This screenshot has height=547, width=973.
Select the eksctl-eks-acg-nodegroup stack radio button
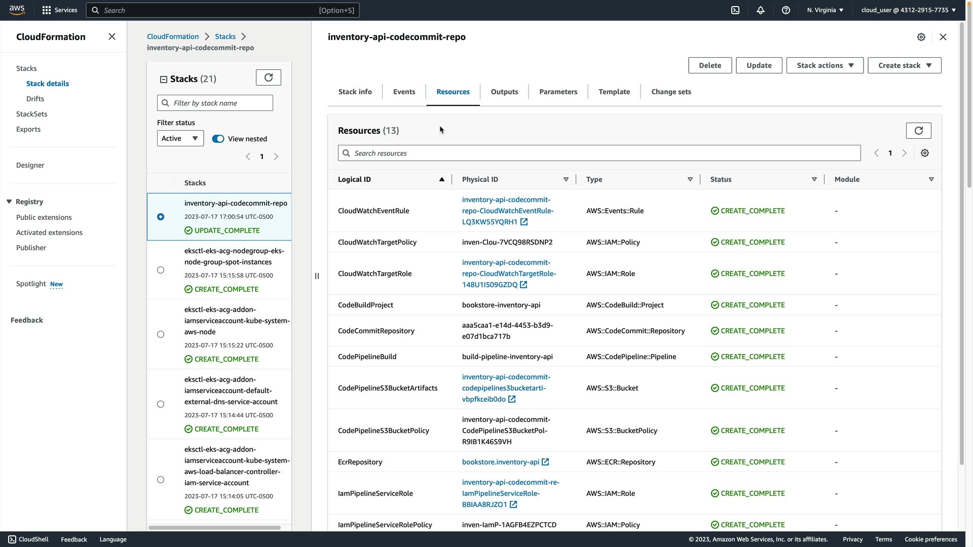[161, 270]
